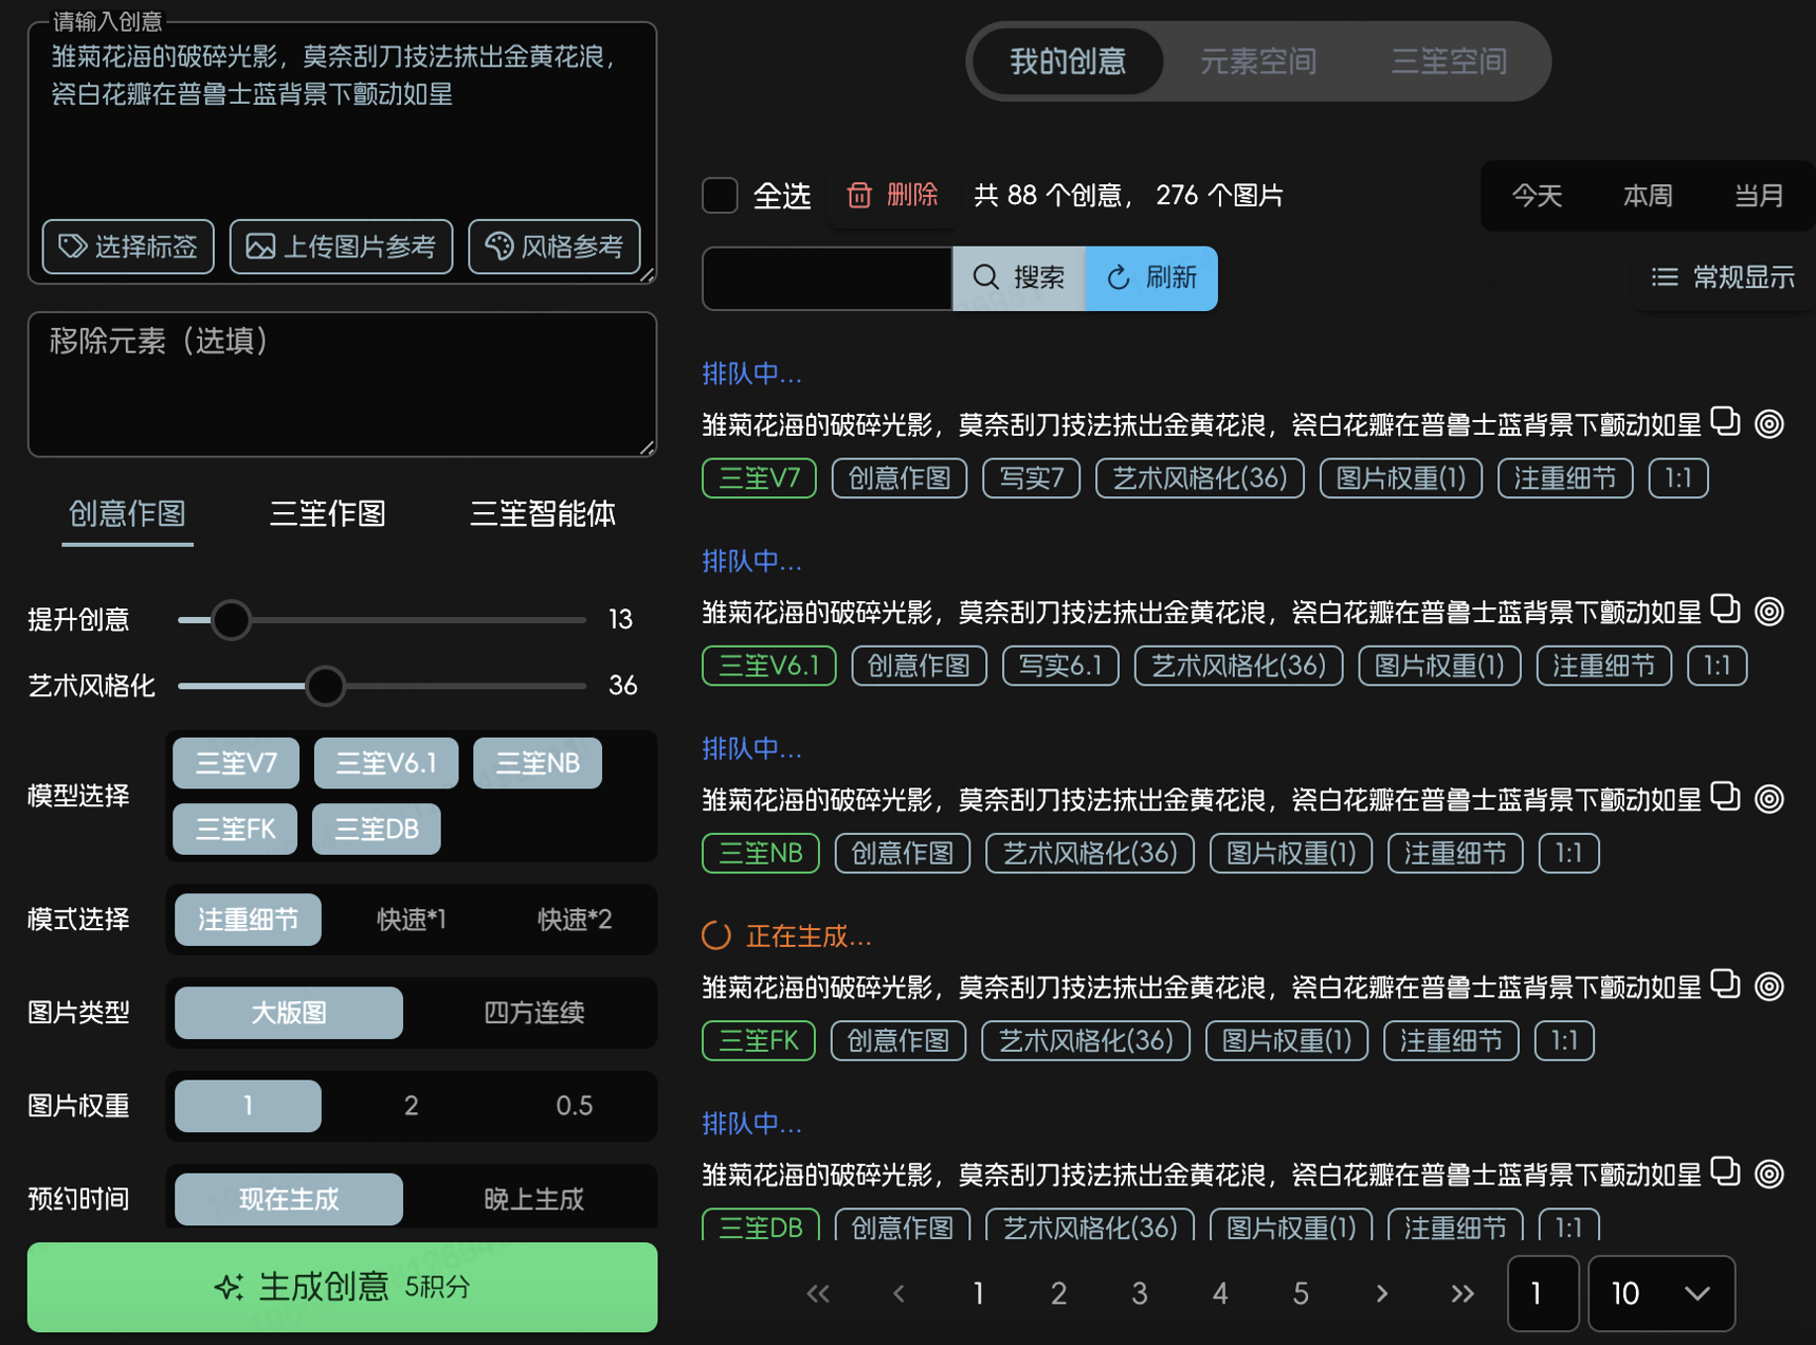This screenshot has height=1345, width=1816.
Task: Select the 快速*1 mode option
Action: (x=410, y=919)
